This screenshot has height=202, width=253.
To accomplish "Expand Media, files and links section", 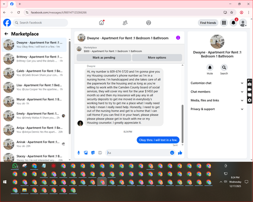I will click(x=217, y=100).
